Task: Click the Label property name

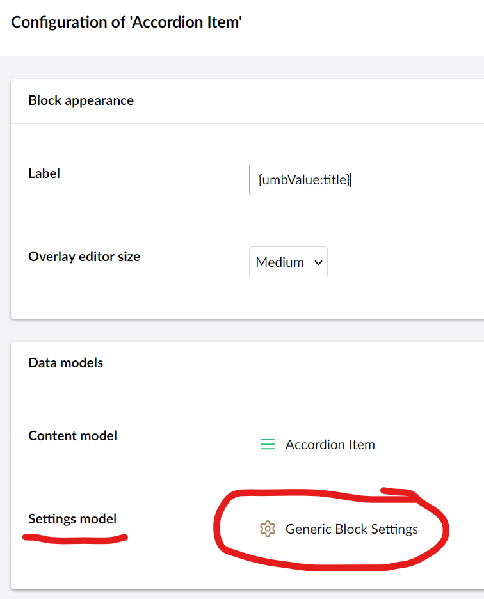Action: click(44, 173)
